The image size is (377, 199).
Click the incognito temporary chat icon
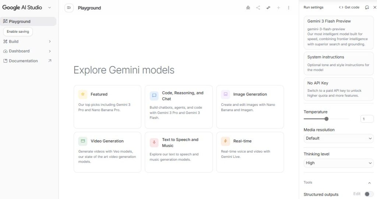pyautogui.click(x=248, y=8)
